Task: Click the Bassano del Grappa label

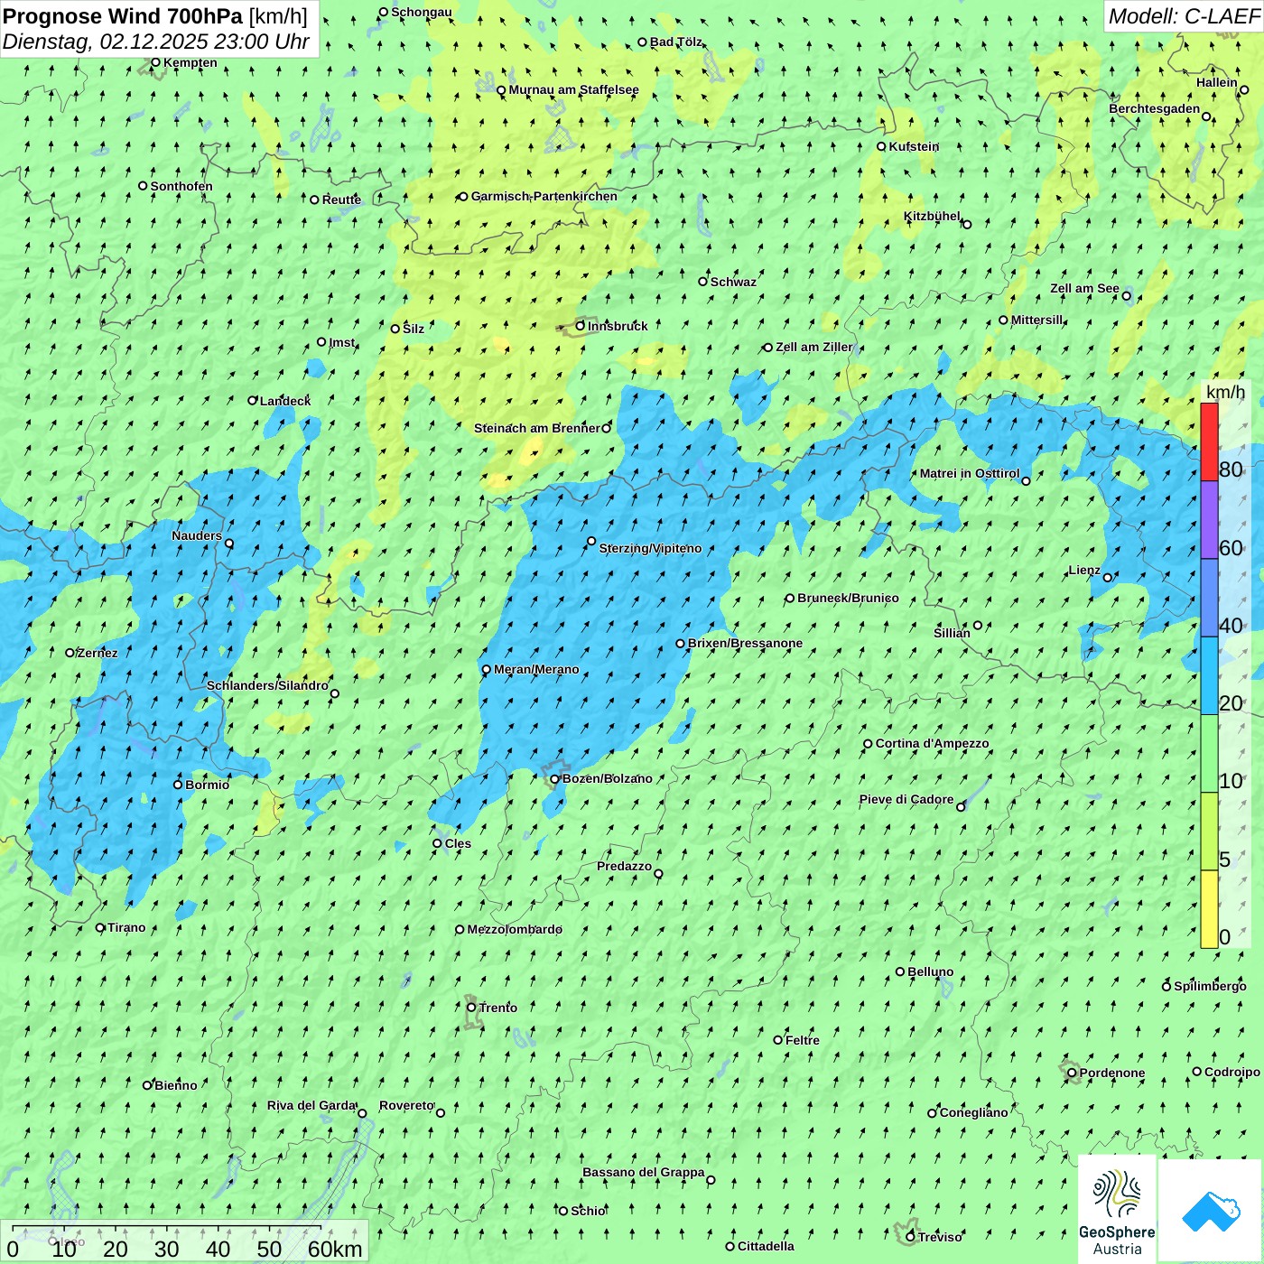Action: (x=643, y=1172)
